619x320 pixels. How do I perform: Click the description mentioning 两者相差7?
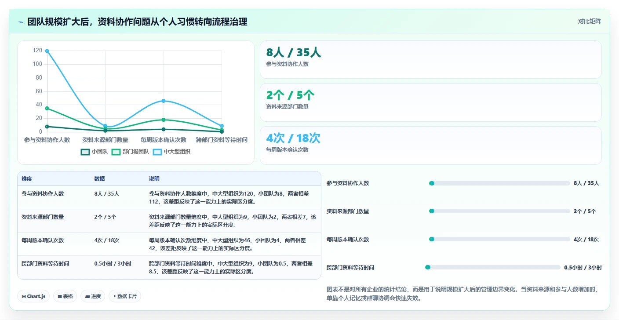(233, 221)
